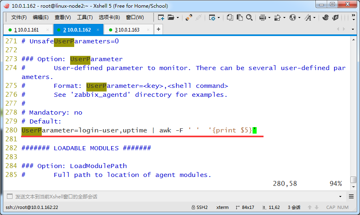The width and height of the screenshot is (360, 215).
Task: Click the 11,62 cursor position indicator
Action: (271, 207)
